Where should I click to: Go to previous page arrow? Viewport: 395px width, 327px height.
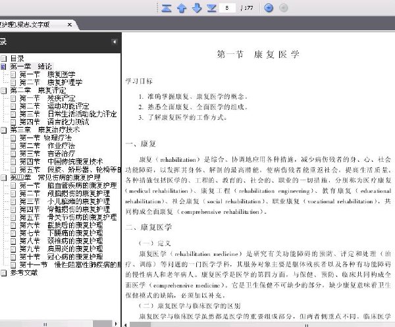tap(182, 8)
